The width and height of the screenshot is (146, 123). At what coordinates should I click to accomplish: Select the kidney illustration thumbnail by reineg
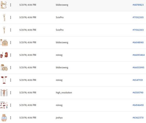pyautogui.click(x=4, y=55)
